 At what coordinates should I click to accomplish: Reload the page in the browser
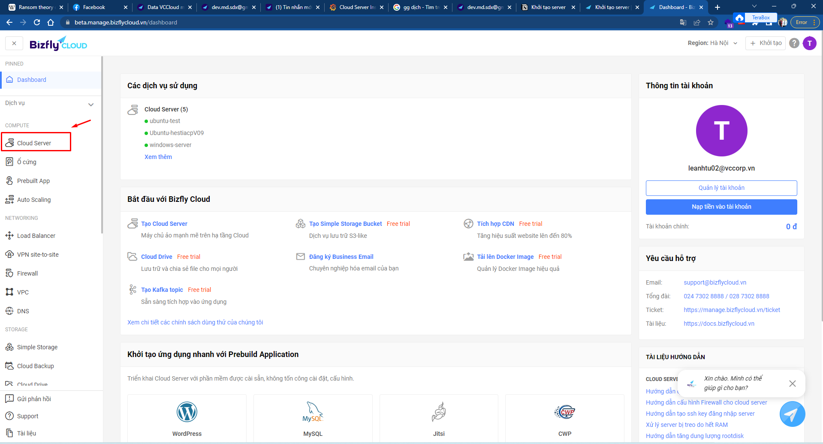point(37,22)
